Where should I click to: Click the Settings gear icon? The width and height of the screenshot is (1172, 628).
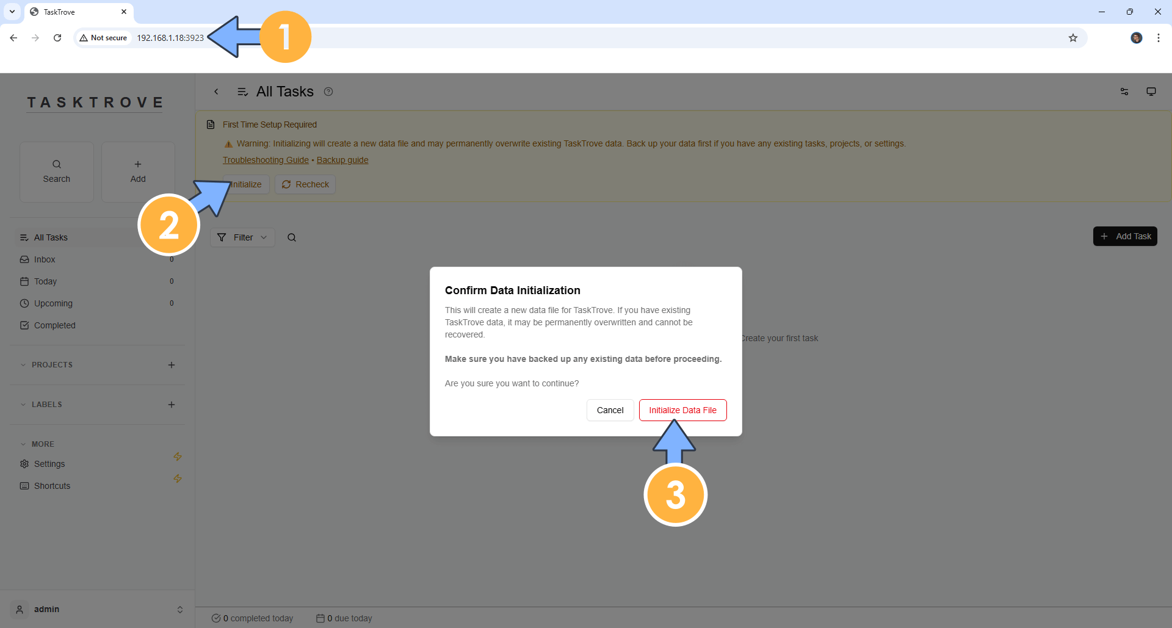(x=24, y=464)
